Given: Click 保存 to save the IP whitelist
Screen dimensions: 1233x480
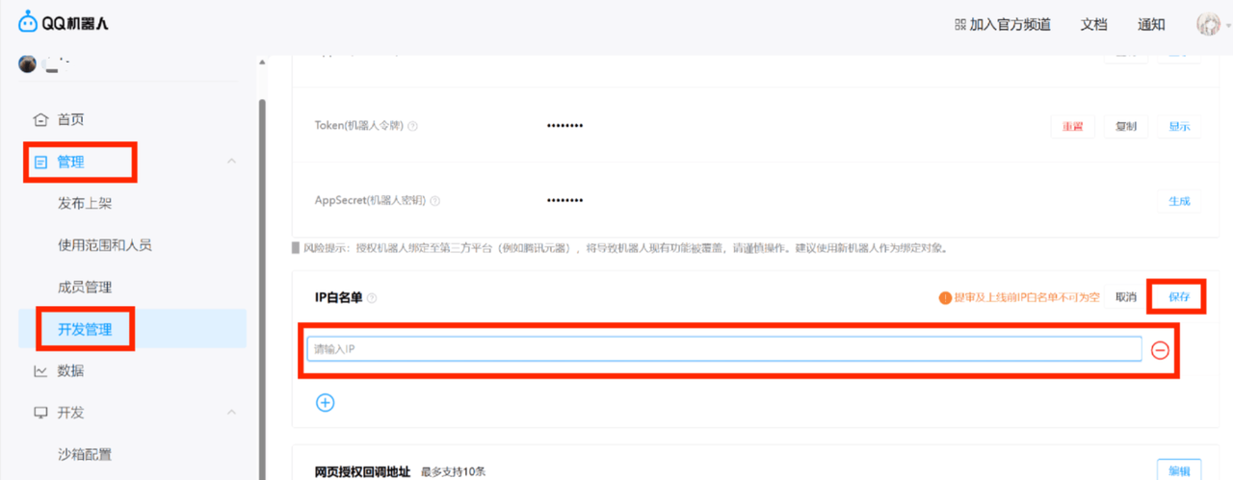Looking at the screenshot, I should click(x=1179, y=297).
